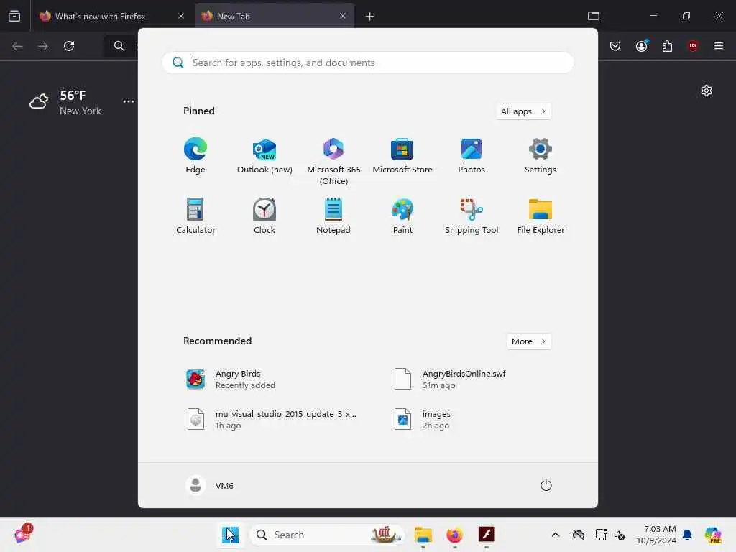Open Firefox application menu hamburger
This screenshot has width=736, height=552.
coord(718,45)
